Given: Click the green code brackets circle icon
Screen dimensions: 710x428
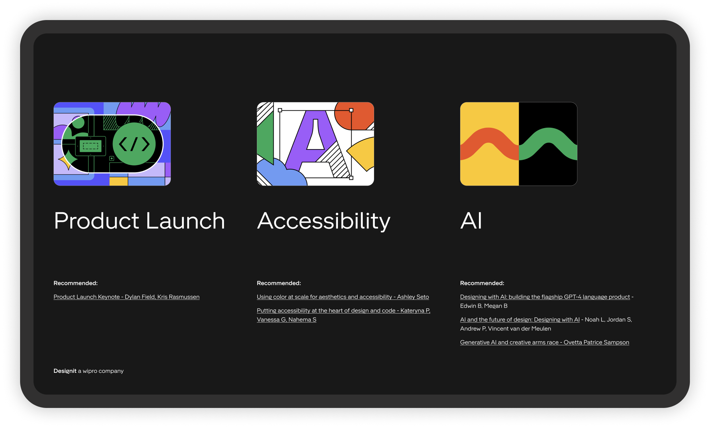Looking at the screenshot, I should pyautogui.click(x=134, y=144).
